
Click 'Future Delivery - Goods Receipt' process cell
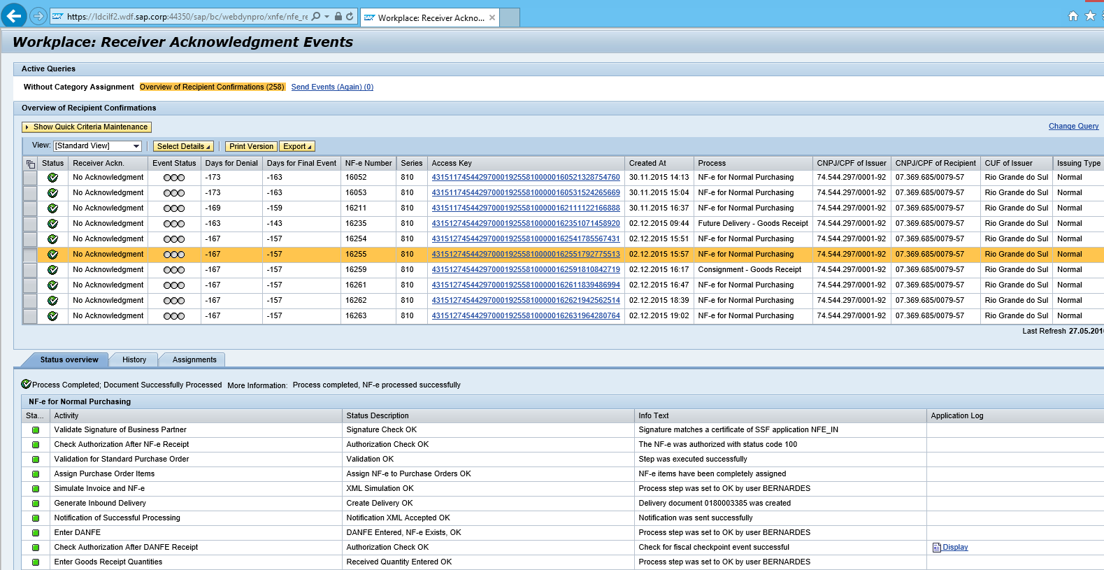point(753,224)
